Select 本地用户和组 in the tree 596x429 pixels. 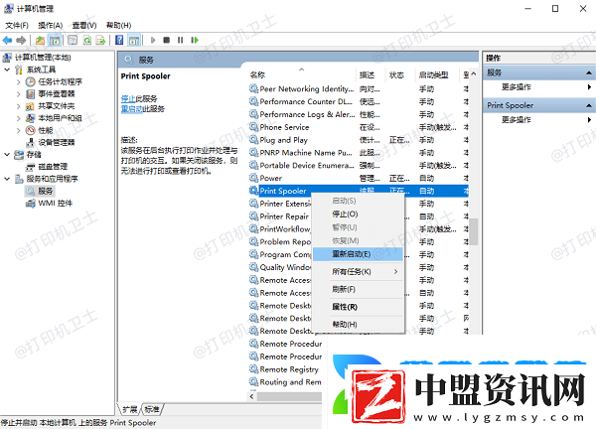60,118
